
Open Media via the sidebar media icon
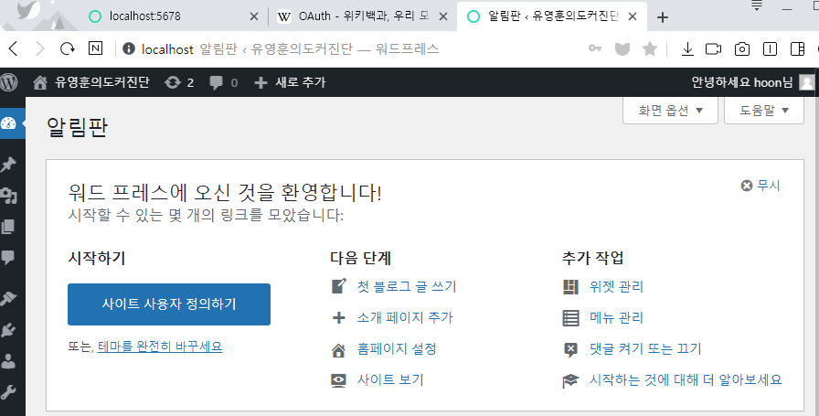(x=8, y=196)
